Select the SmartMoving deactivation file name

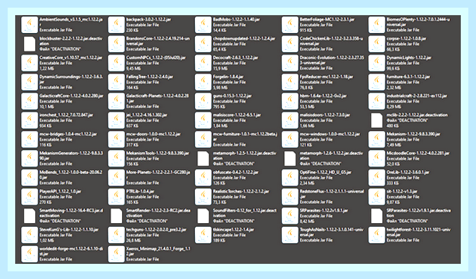71,213
